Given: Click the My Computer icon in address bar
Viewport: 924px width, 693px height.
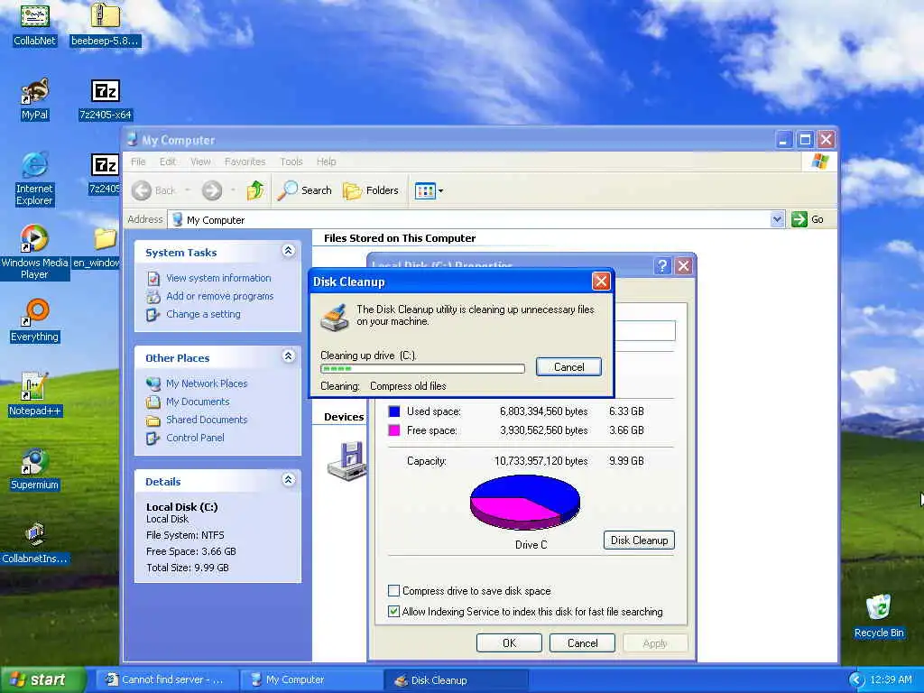Looking at the screenshot, I should pos(177,219).
